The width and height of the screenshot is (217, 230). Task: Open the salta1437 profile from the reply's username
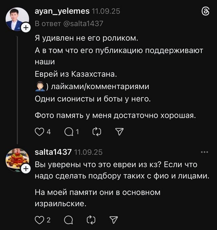[53, 152]
